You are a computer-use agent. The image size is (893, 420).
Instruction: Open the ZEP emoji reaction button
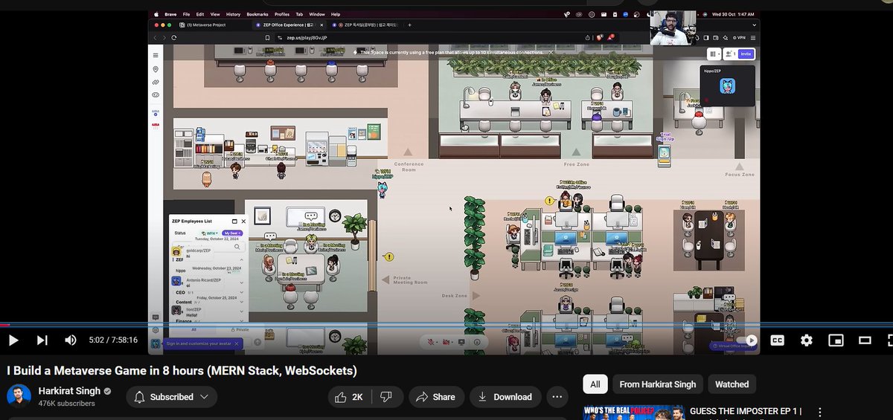(477, 342)
